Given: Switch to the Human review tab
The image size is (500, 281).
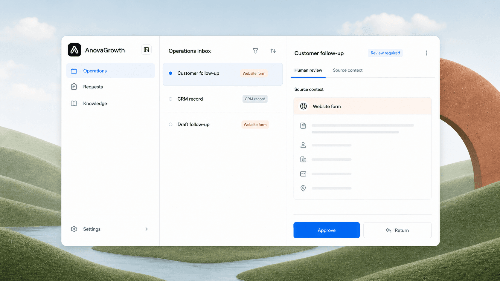Looking at the screenshot, I should [308, 70].
